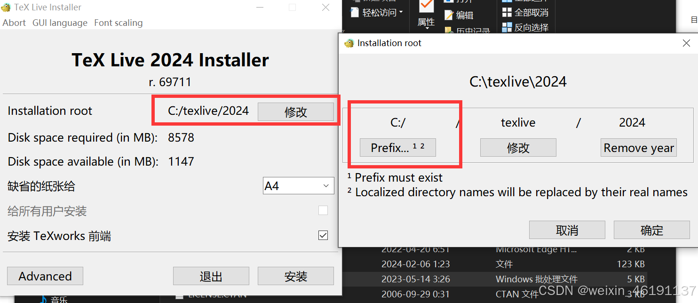Enable 给所有用户安装 checkbox
Screen dimensions: 698x303
[323, 210]
